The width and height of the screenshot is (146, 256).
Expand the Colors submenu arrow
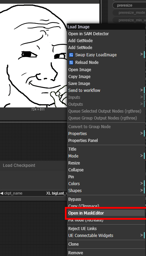coord(142,183)
